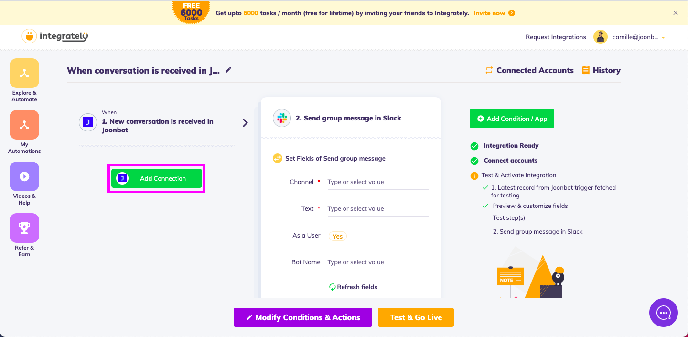Open Refer & Earn trophy icon

click(x=24, y=228)
